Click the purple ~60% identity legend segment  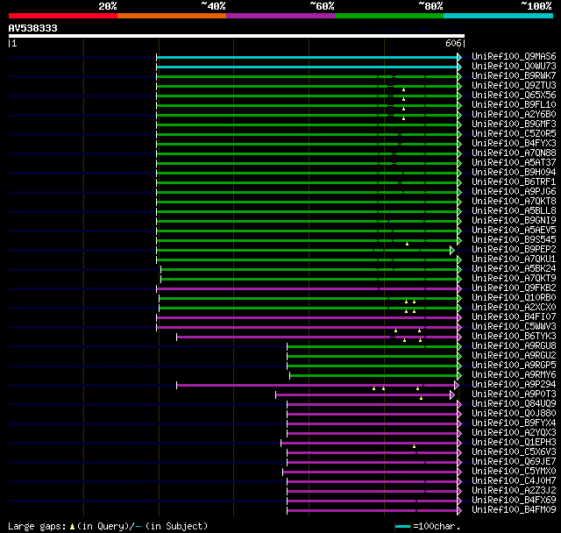tap(280, 16)
